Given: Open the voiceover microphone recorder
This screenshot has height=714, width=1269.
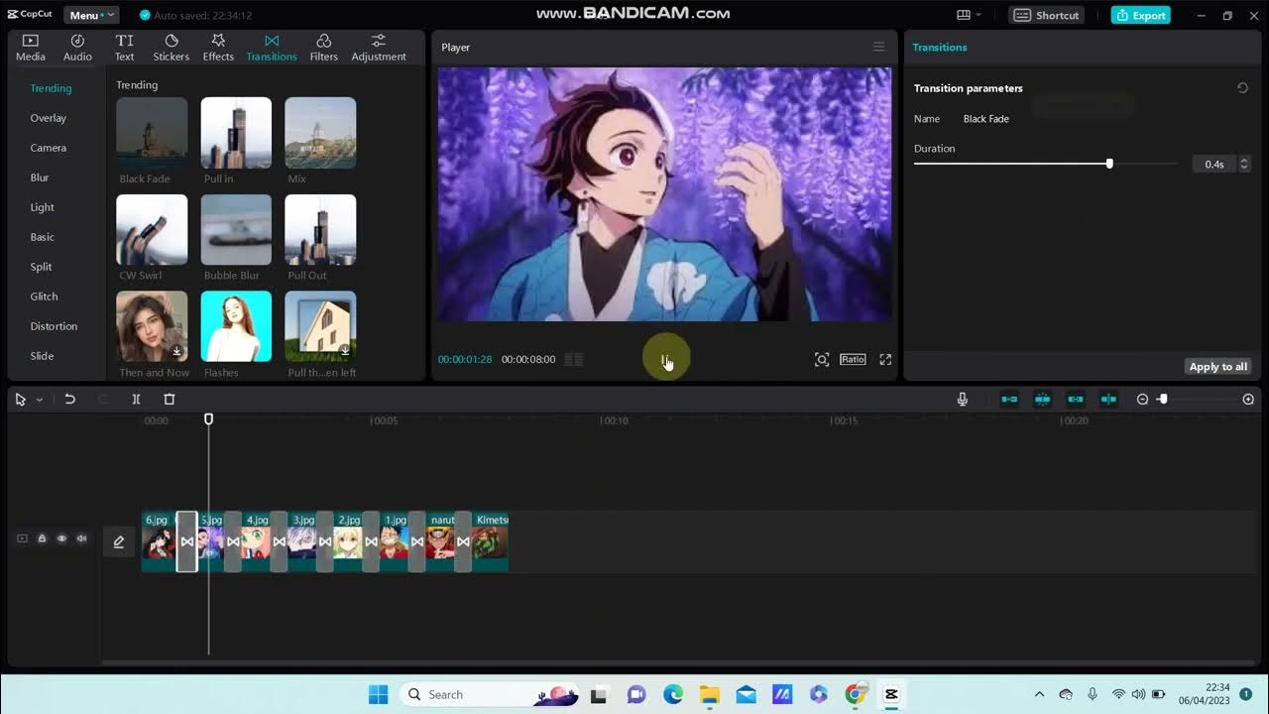Looking at the screenshot, I should coord(962,399).
